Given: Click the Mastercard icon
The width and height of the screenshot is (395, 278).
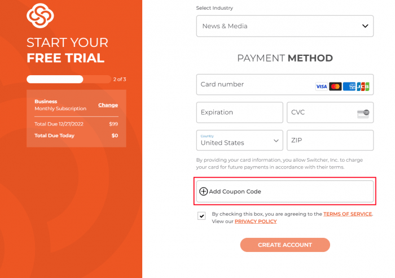Looking at the screenshot, I should click(335, 86).
